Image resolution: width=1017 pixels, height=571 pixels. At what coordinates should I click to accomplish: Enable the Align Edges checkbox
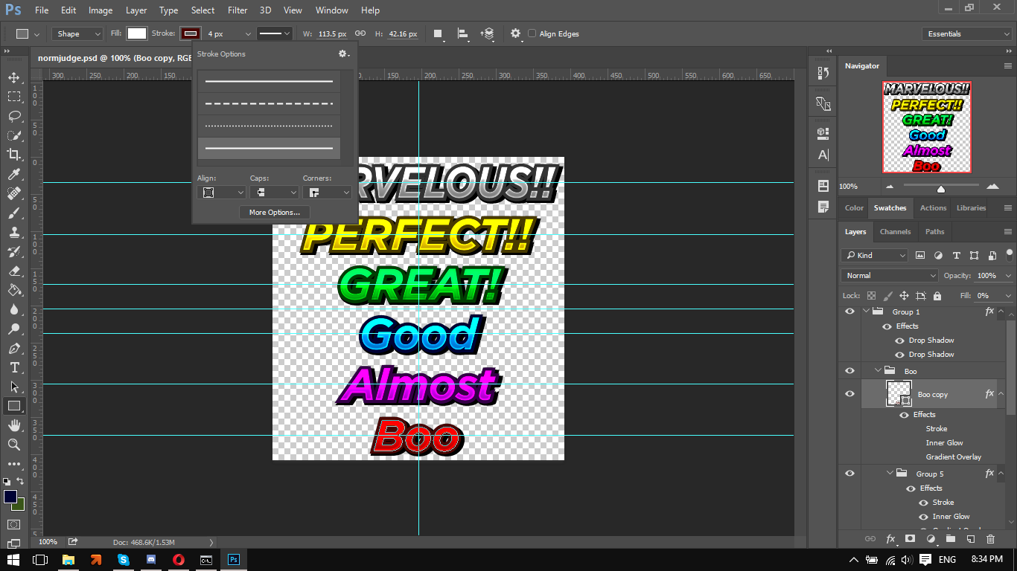(532, 33)
